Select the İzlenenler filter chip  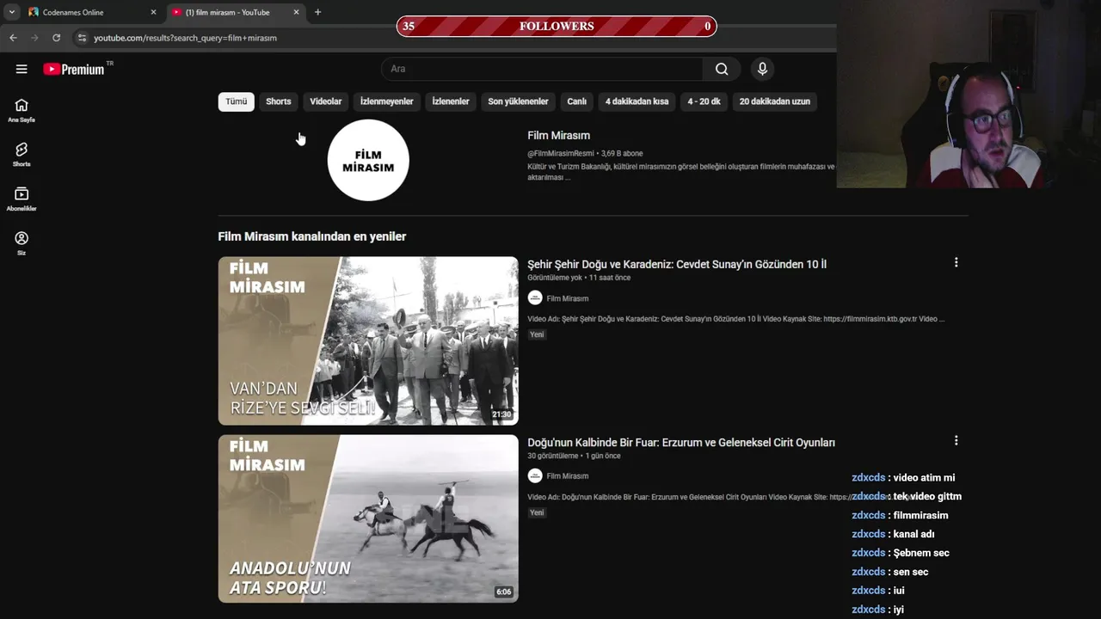point(451,101)
